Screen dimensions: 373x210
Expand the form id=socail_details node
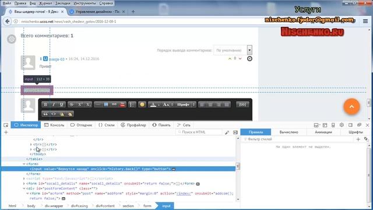click(24, 184)
